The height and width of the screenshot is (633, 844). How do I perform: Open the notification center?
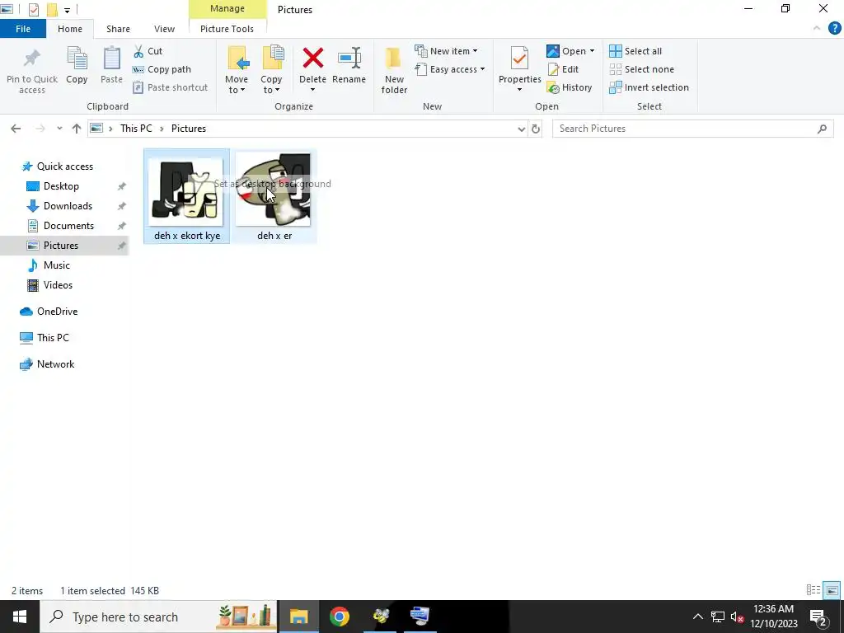point(818,617)
